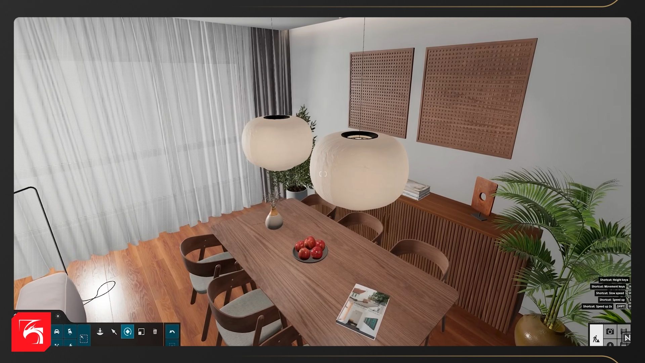Click the Shortcut: Movement keys label

pos(608,286)
